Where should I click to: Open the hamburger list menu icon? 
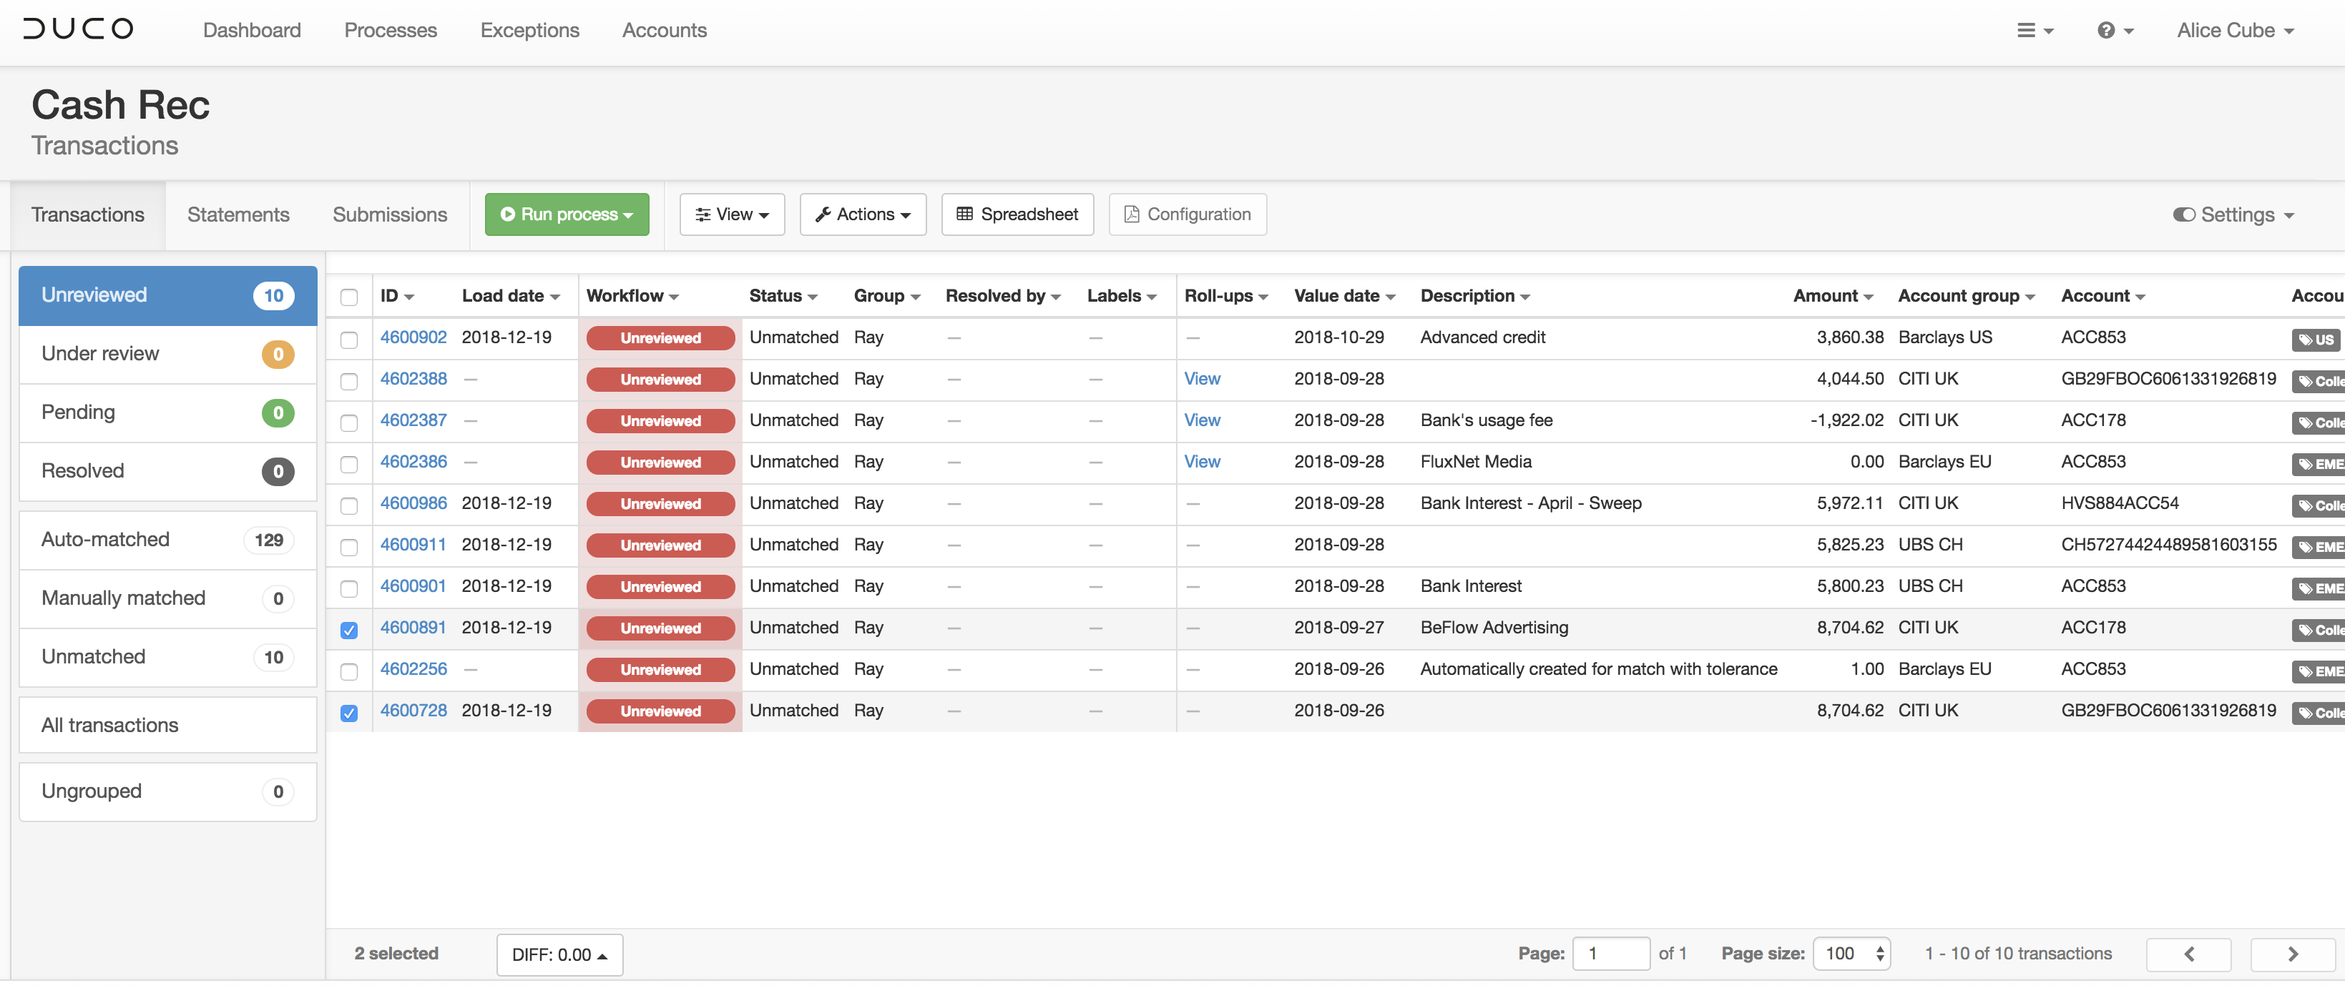coord(2035,31)
